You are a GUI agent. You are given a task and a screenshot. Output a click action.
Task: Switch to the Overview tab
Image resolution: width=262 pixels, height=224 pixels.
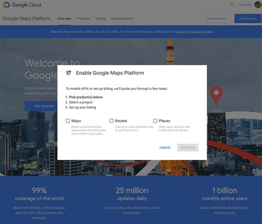(65, 19)
